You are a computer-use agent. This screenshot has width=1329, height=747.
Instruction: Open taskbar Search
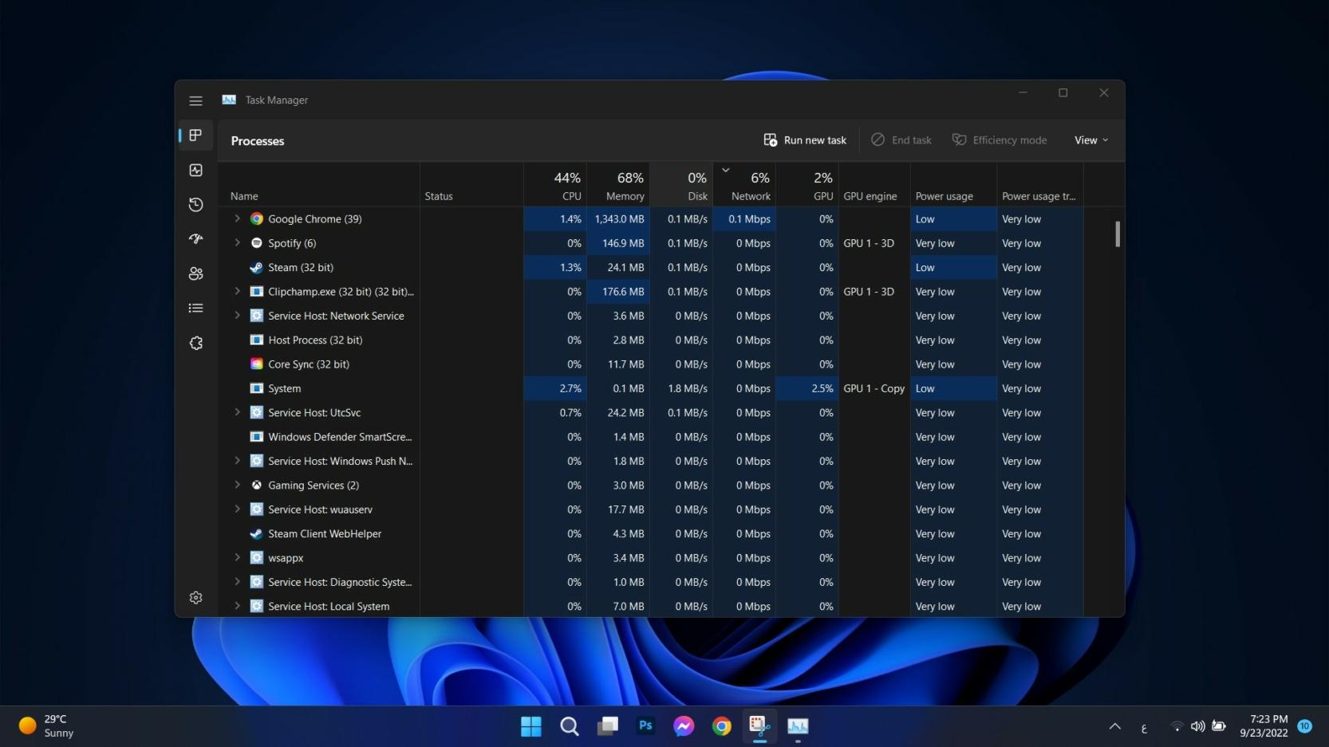click(569, 726)
